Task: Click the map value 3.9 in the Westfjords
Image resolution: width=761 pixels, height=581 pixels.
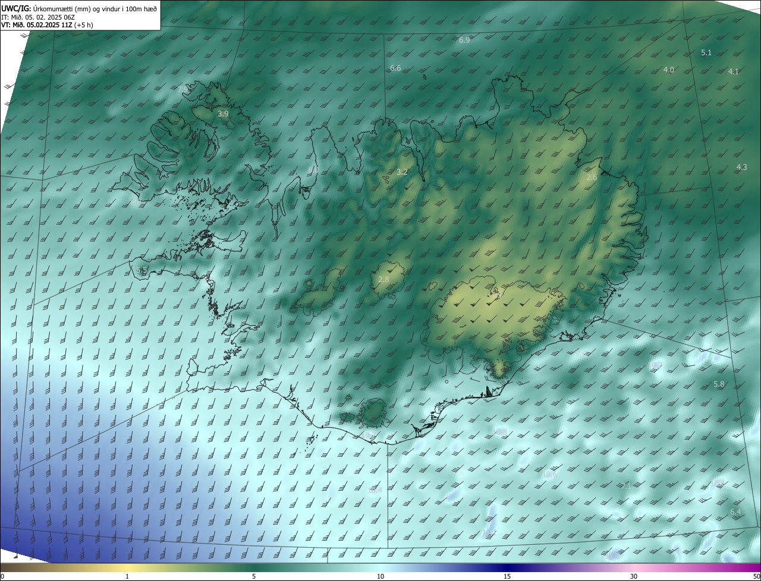Action: (223, 113)
